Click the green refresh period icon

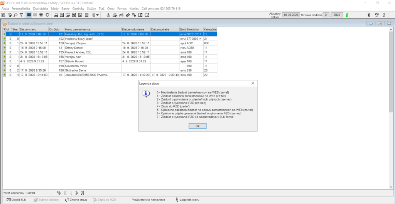click(347, 15)
